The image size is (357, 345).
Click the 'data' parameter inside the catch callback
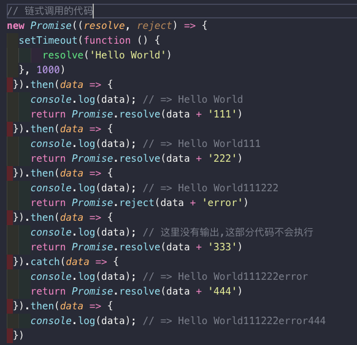(x=77, y=261)
